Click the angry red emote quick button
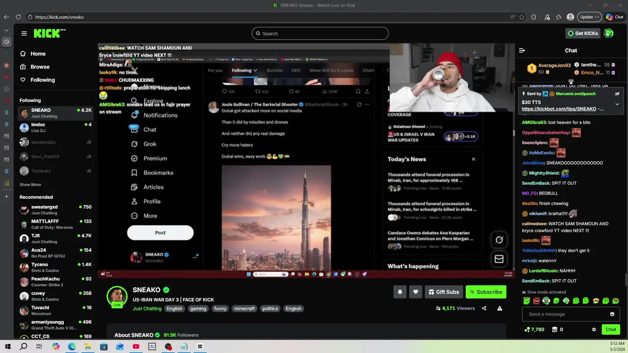 pos(536,301)
